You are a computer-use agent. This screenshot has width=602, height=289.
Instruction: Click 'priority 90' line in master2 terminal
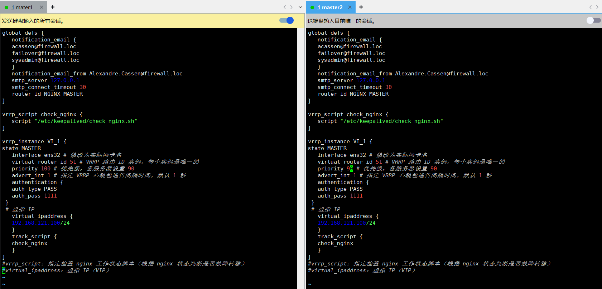click(x=377, y=169)
